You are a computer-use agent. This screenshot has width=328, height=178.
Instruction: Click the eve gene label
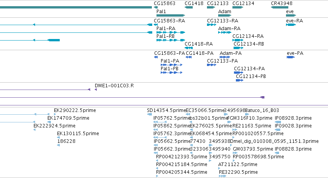(290, 12)
